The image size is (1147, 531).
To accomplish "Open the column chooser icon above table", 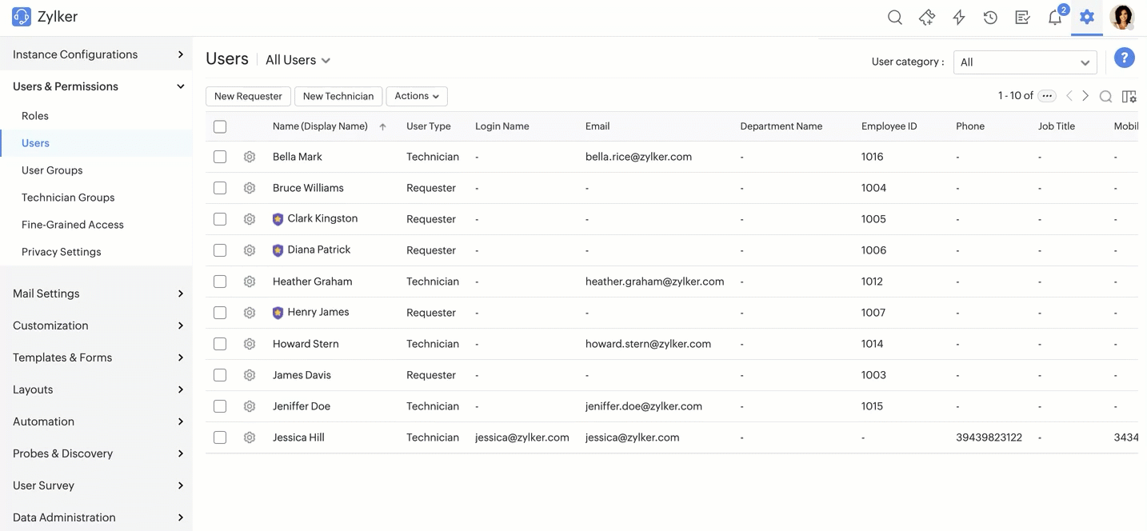I will pyautogui.click(x=1129, y=96).
